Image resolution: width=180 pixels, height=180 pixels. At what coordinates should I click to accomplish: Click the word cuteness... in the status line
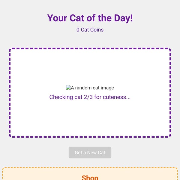117,97
